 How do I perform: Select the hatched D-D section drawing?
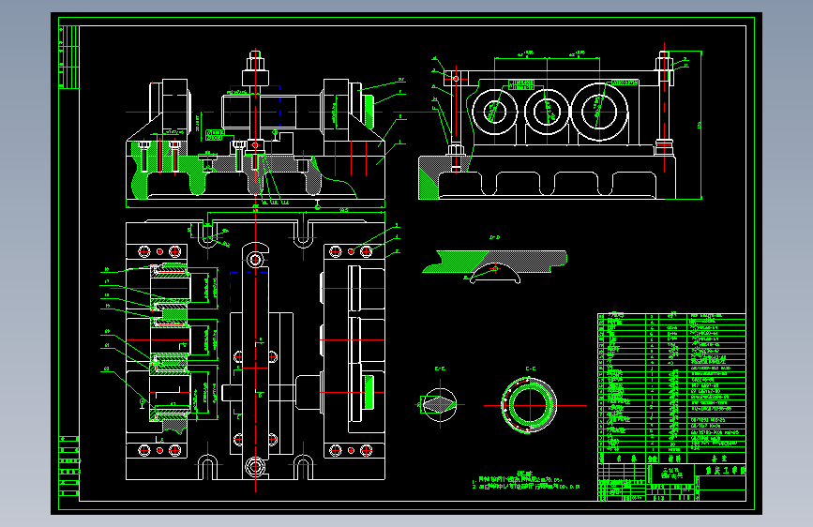[x=494, y=266]
